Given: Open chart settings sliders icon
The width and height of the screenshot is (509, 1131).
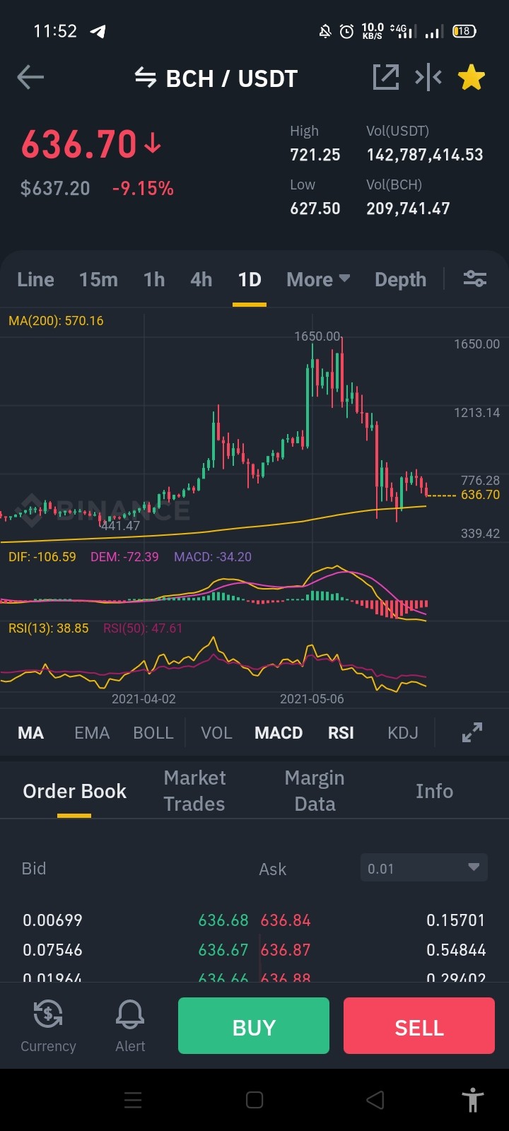Looking at the screenshot, I should click(x=475, y=279).
